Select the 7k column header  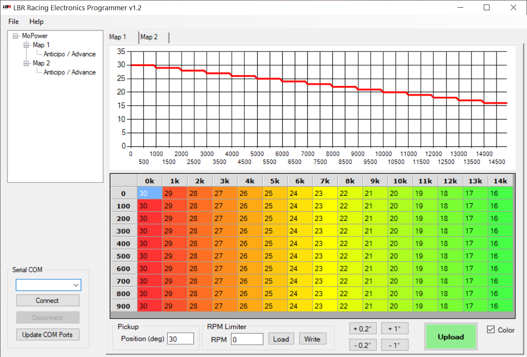click(x=325, y=181)
